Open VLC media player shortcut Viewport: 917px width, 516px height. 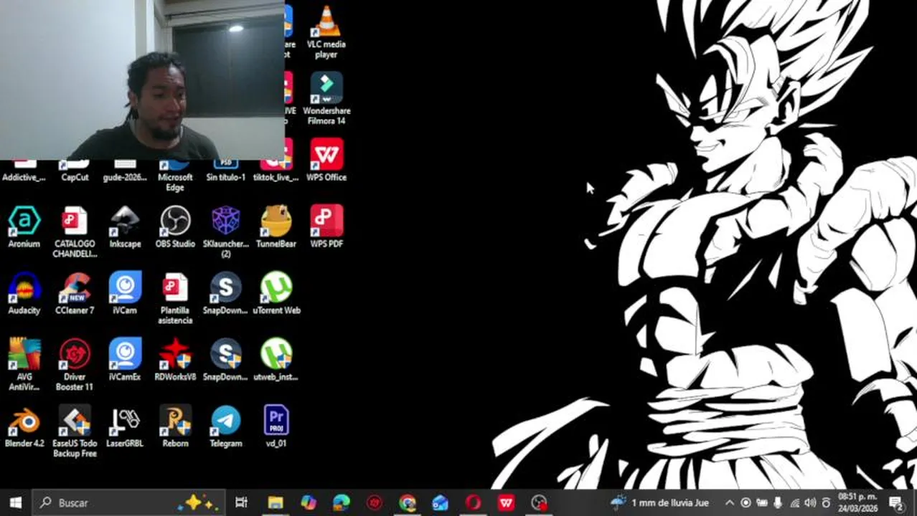[x=326, y=32]
